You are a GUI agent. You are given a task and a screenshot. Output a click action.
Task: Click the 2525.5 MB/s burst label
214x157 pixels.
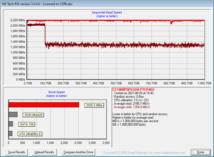click(94, 105)
